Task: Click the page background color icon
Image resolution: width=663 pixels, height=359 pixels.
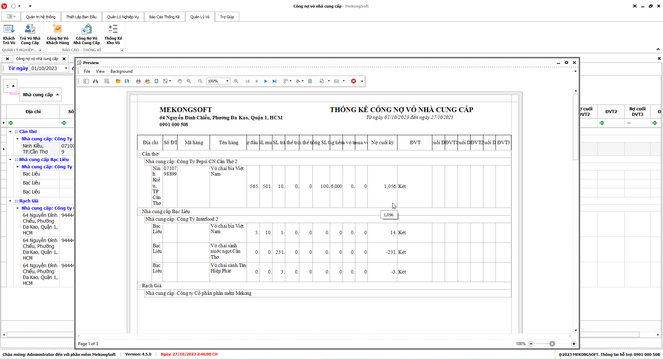Action: pyautogui.click(x=298, y=81)
